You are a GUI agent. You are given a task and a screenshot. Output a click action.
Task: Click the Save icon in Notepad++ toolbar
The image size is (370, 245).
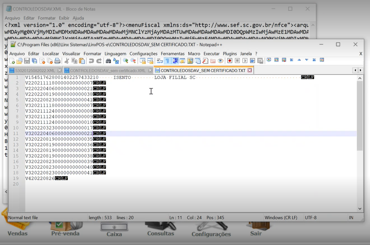tap(27, 61)
